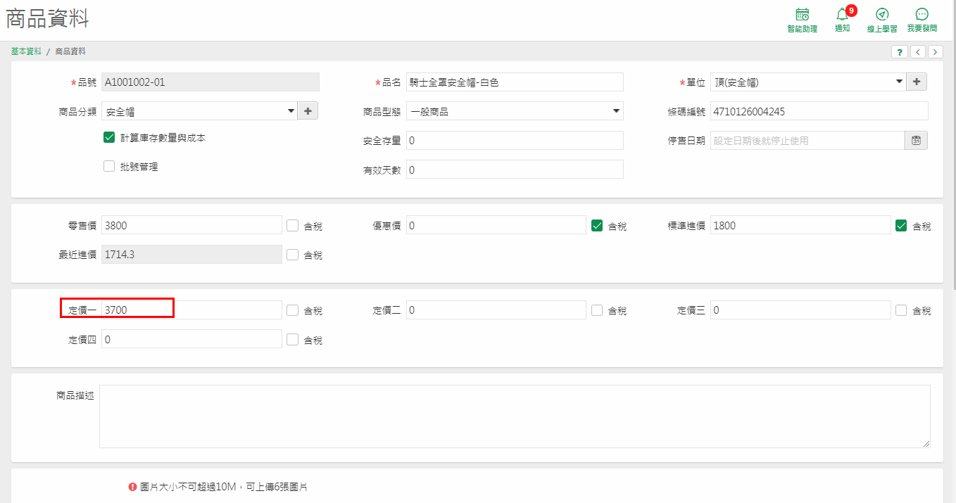Open the 線上學習 online learning icon
The height and width of the screenshot is (503, 956).
point(882,20)
